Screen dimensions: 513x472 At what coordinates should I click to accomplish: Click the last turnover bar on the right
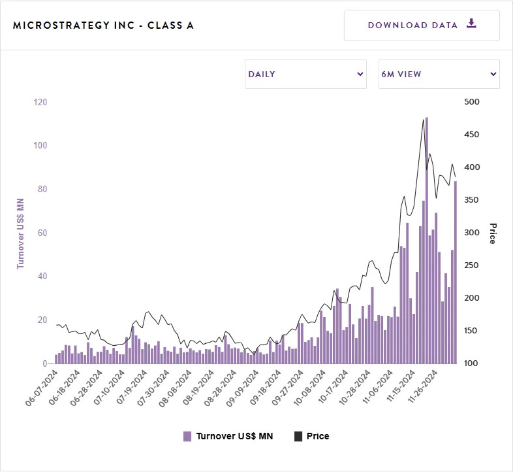click(x=455, y=273)
